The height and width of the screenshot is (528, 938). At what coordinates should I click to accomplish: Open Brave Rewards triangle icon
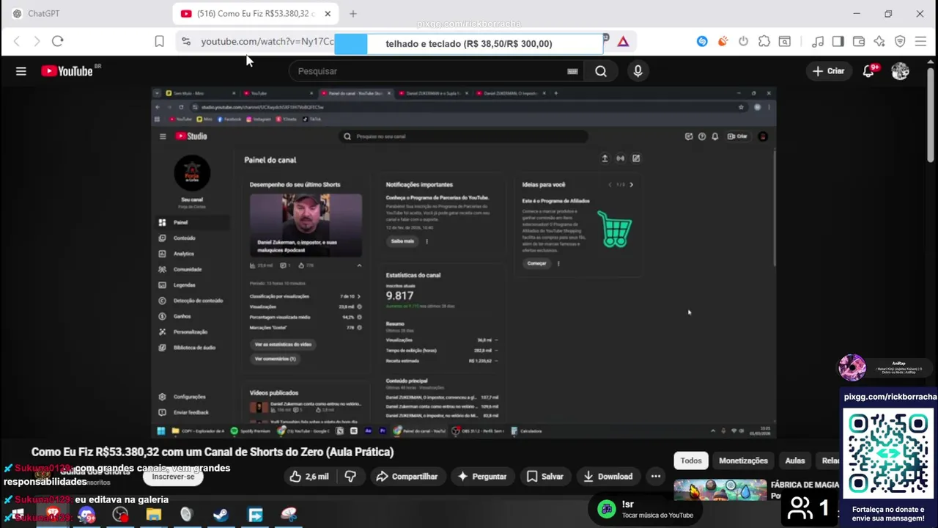623,42
